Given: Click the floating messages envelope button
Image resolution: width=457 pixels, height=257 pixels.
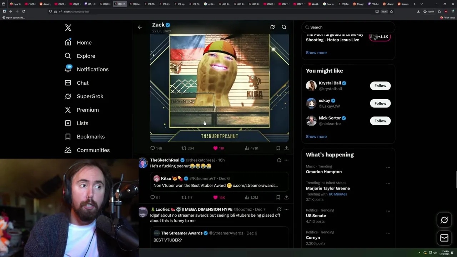Looking at the screenshot, I should pyautogui.click(x=444, y=238).
